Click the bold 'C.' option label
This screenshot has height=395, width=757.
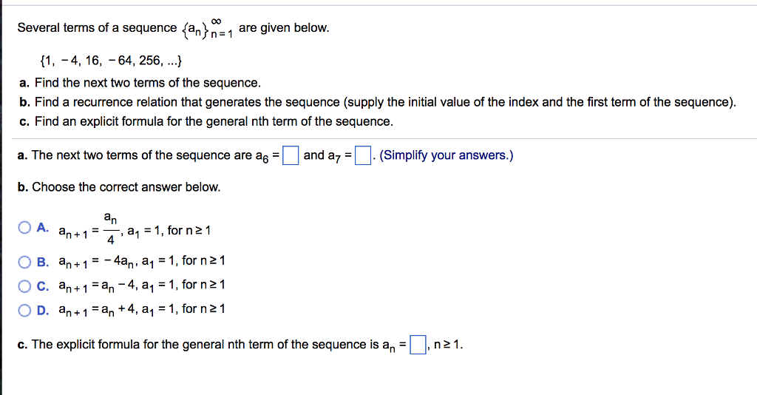(43, 286)
